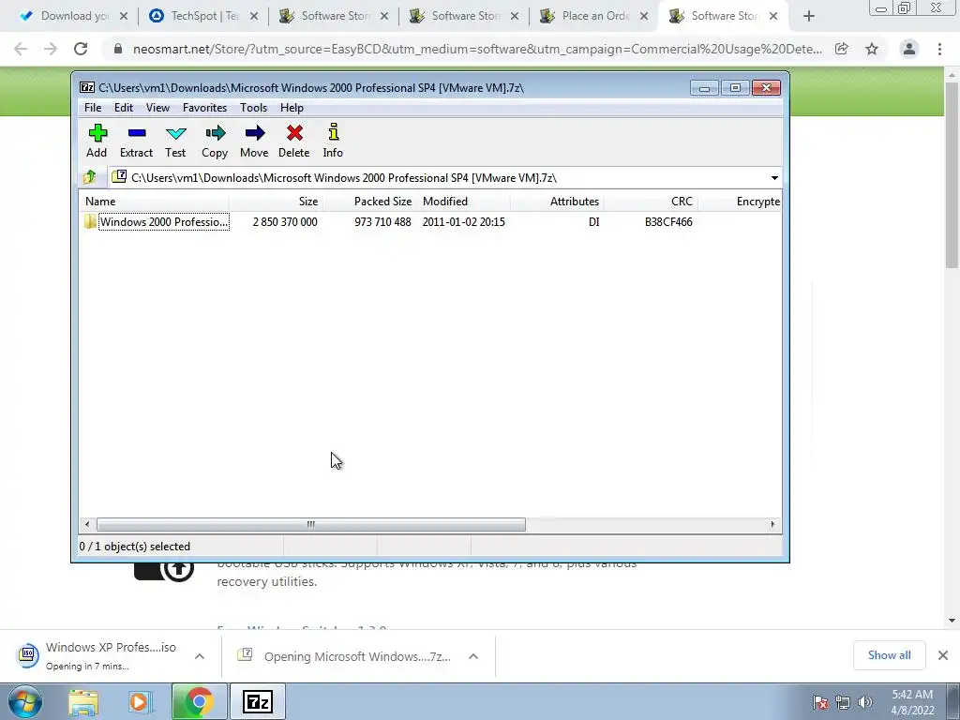Open Chrome from the taskbar
This screenshot has height=720, width=960.
click(199, 701)
